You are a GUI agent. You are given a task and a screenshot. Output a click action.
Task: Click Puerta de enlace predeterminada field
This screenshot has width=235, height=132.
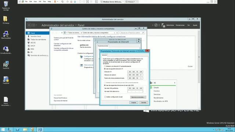pyautogui.click(x=135, y=78)
